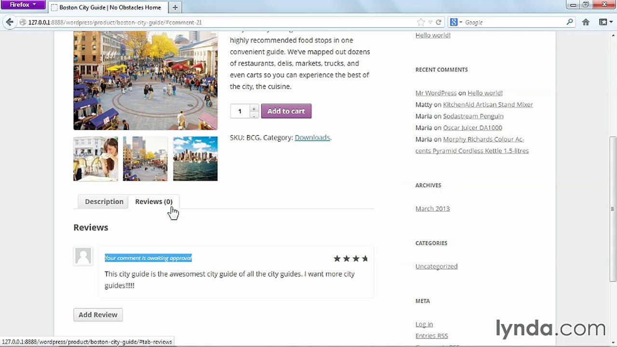Open the Hello world! recent post link
Viewport: 617px width, 347px height.
point(433,35)
